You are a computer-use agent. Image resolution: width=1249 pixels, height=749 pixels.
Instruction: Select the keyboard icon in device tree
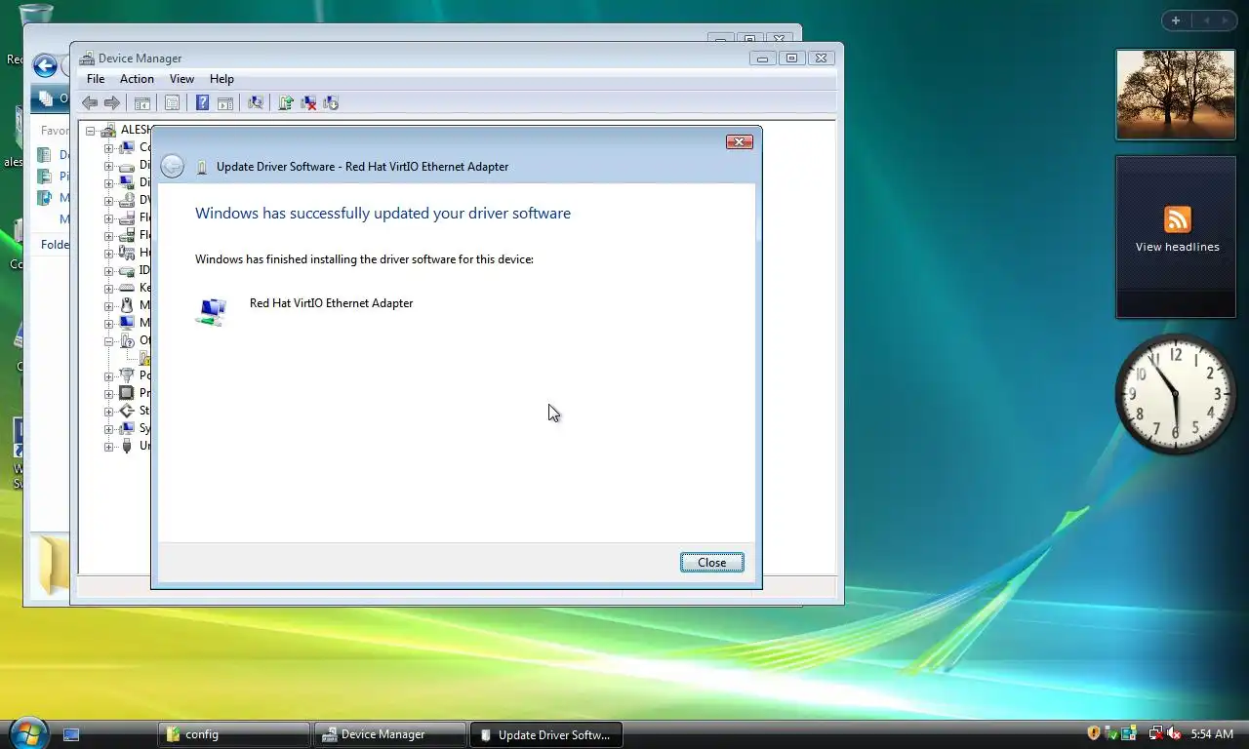point(127,288)
